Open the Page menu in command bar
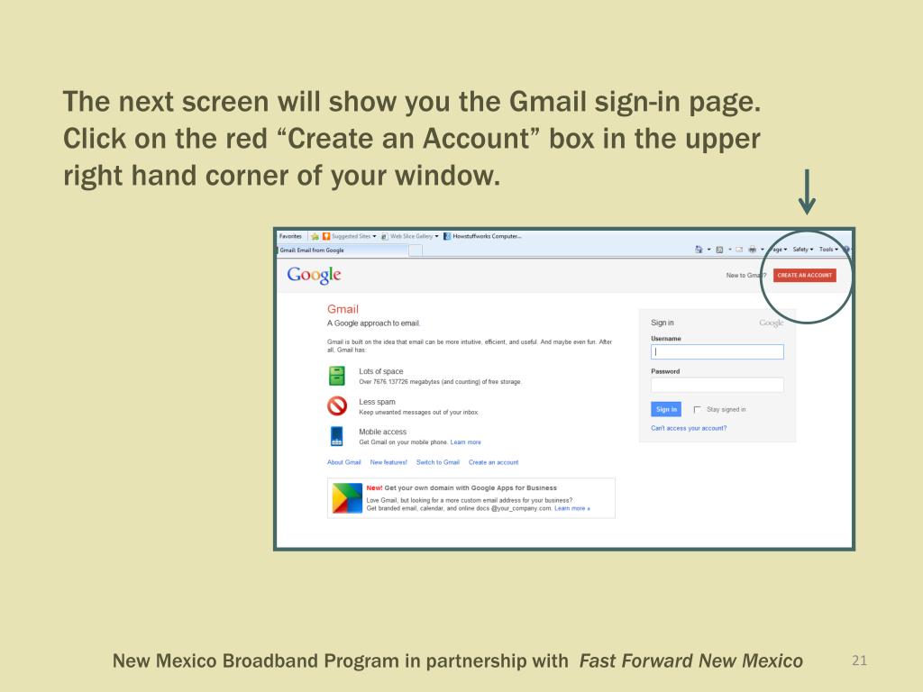The image size is (923, 692). pos(780,250)
